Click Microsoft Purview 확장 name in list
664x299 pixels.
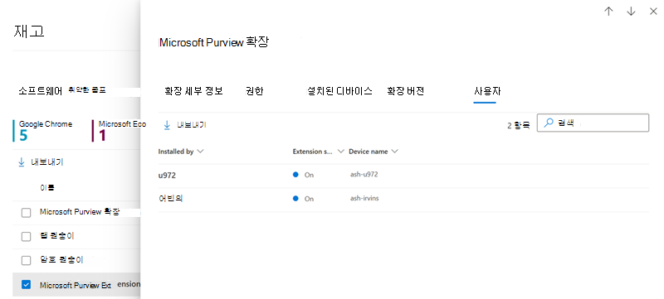point(80,212)
